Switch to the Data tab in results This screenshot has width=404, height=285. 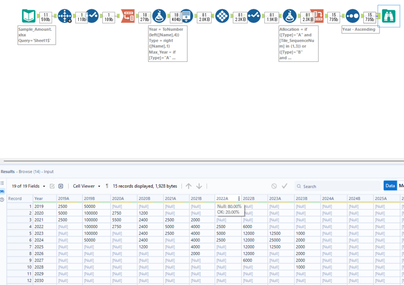pos(390,186)
